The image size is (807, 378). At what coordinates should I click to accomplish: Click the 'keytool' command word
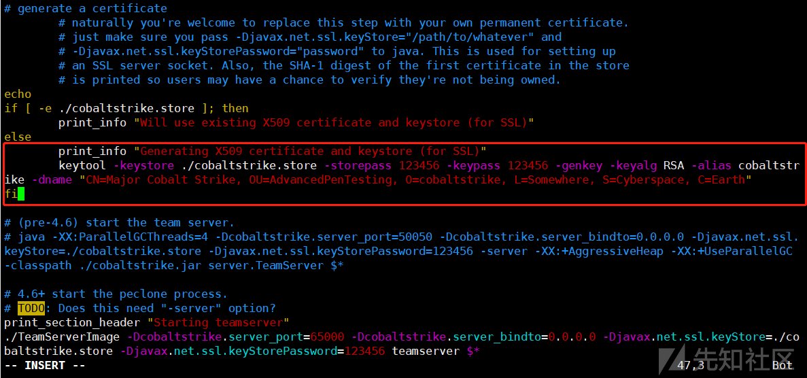click(x=82, y=165)
